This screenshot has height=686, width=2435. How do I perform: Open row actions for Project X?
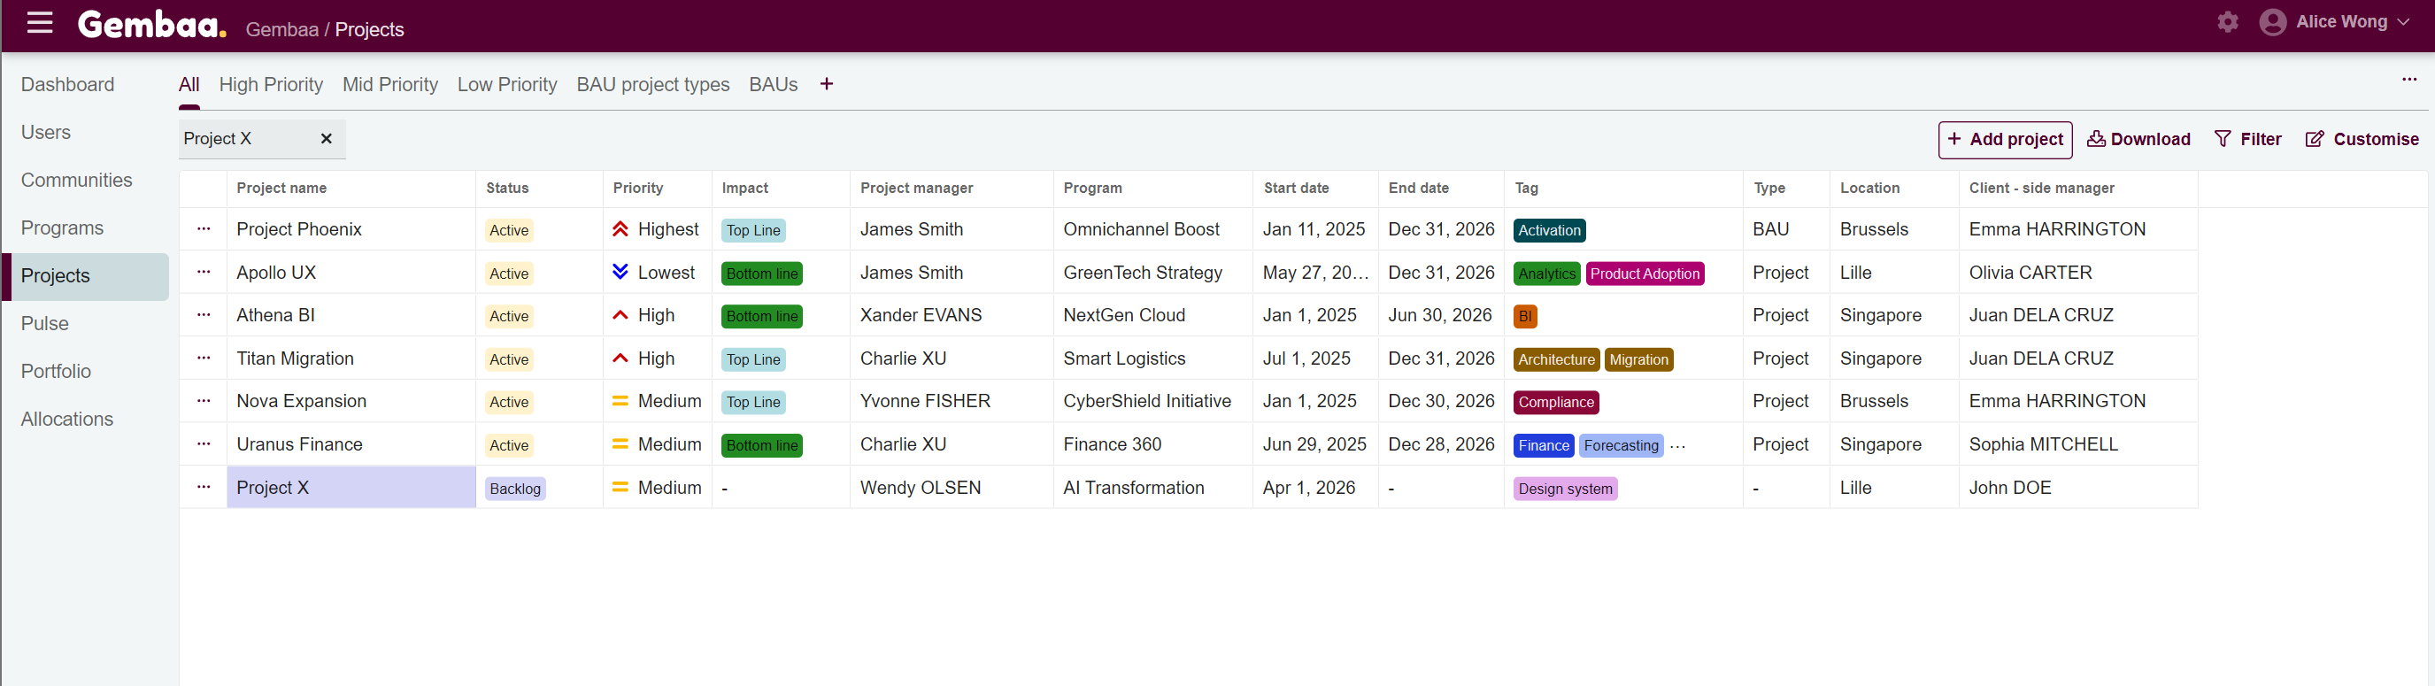(x=204, y=488)
